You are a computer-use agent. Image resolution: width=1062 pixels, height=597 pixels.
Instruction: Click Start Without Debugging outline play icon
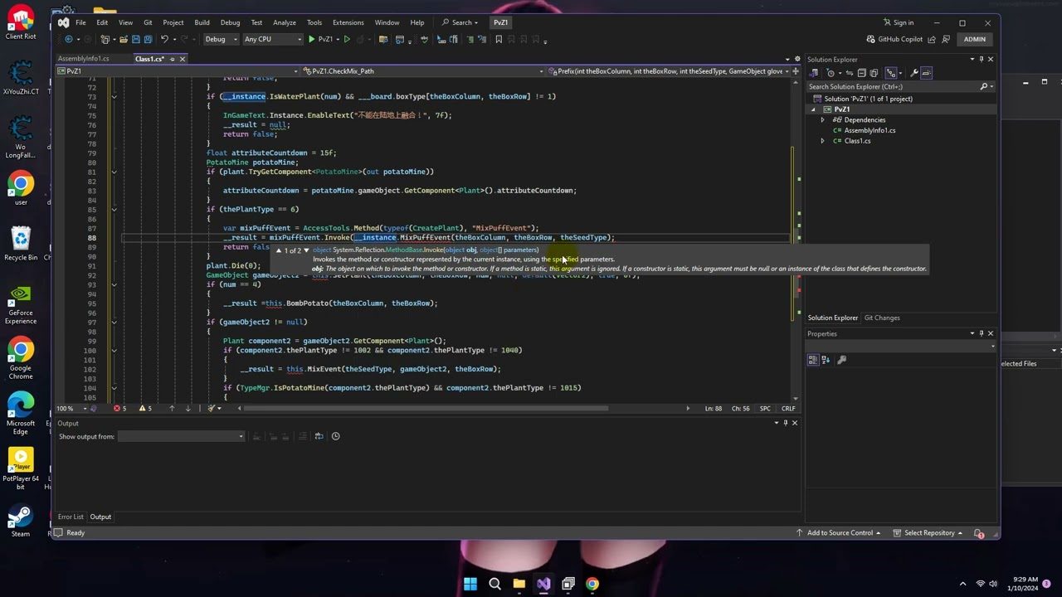(347, 39)
